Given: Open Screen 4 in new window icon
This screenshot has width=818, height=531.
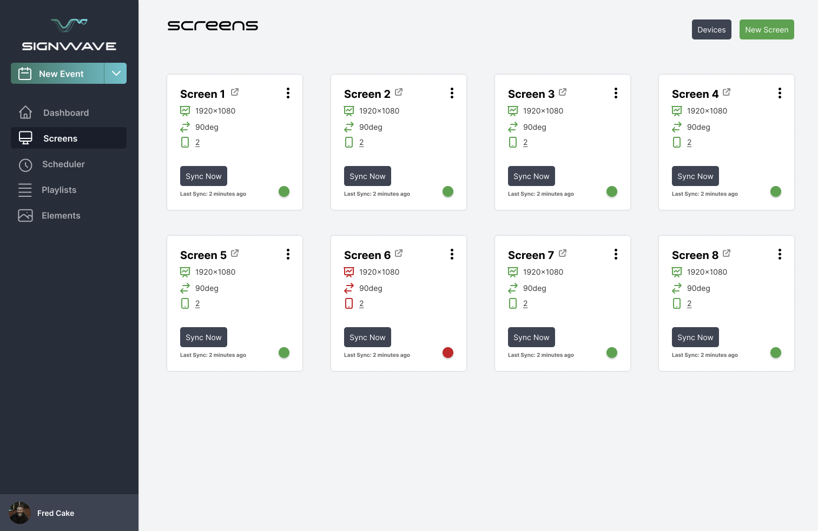Looking at the screenshot, I should coord(727,92).
